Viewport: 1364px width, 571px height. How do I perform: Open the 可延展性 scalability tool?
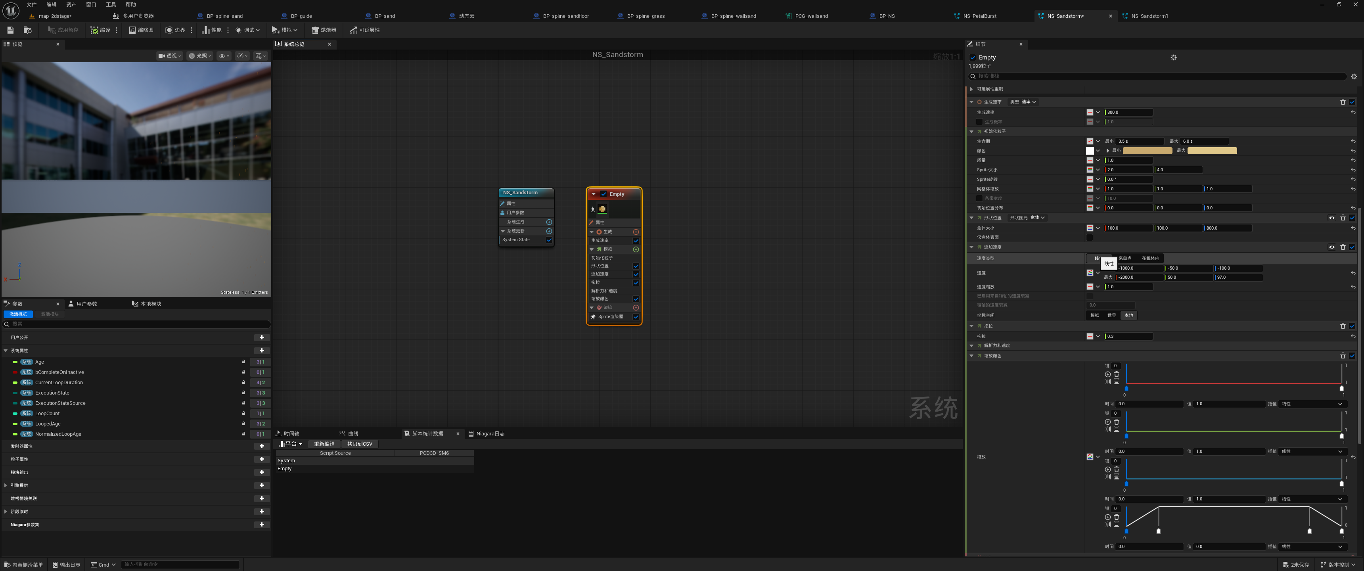coord(364,30)
